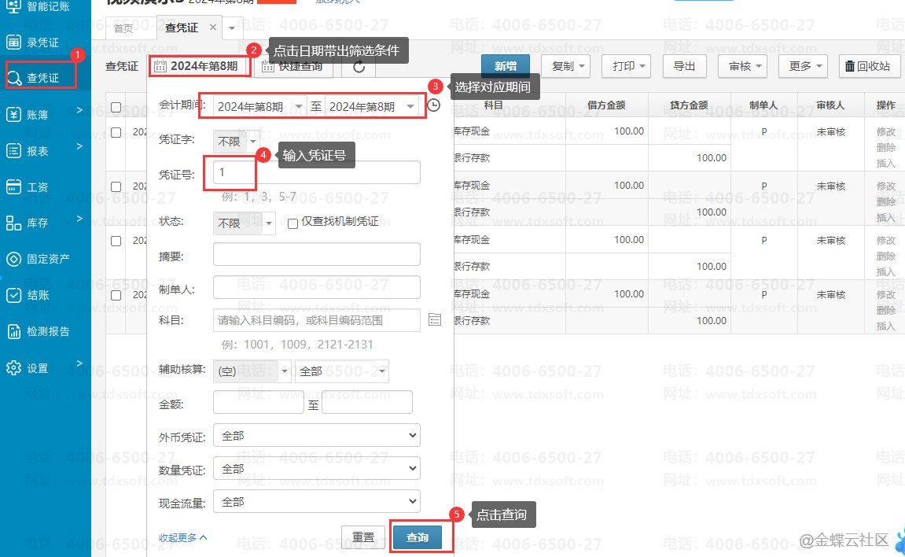Expand the 外币凭证 dropdown
Viewport: 905px width, 557px height.
coord(317,435)
